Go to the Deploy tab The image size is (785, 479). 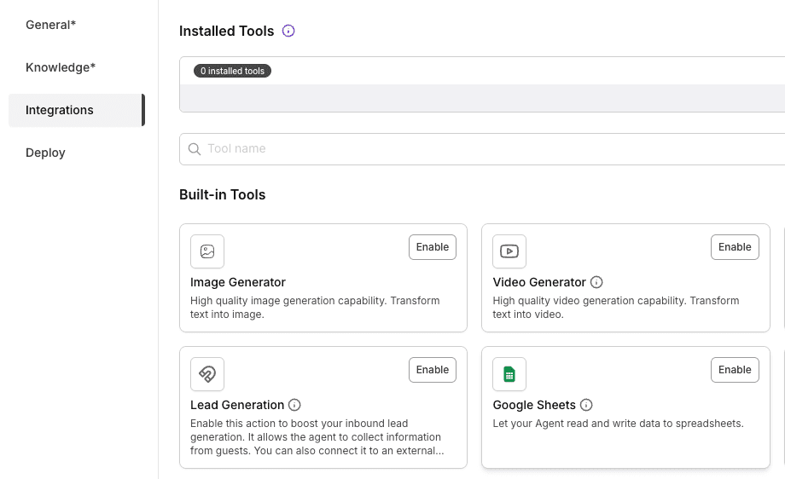tap(45, 153)
